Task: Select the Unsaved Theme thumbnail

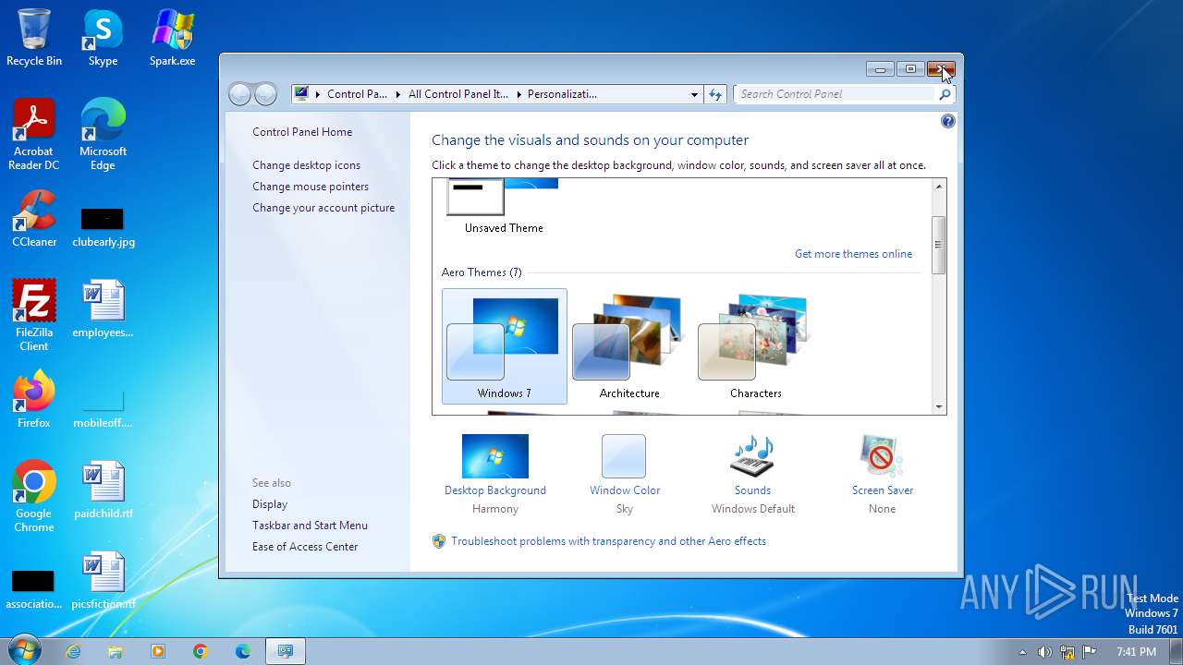Action: point(504,208)
